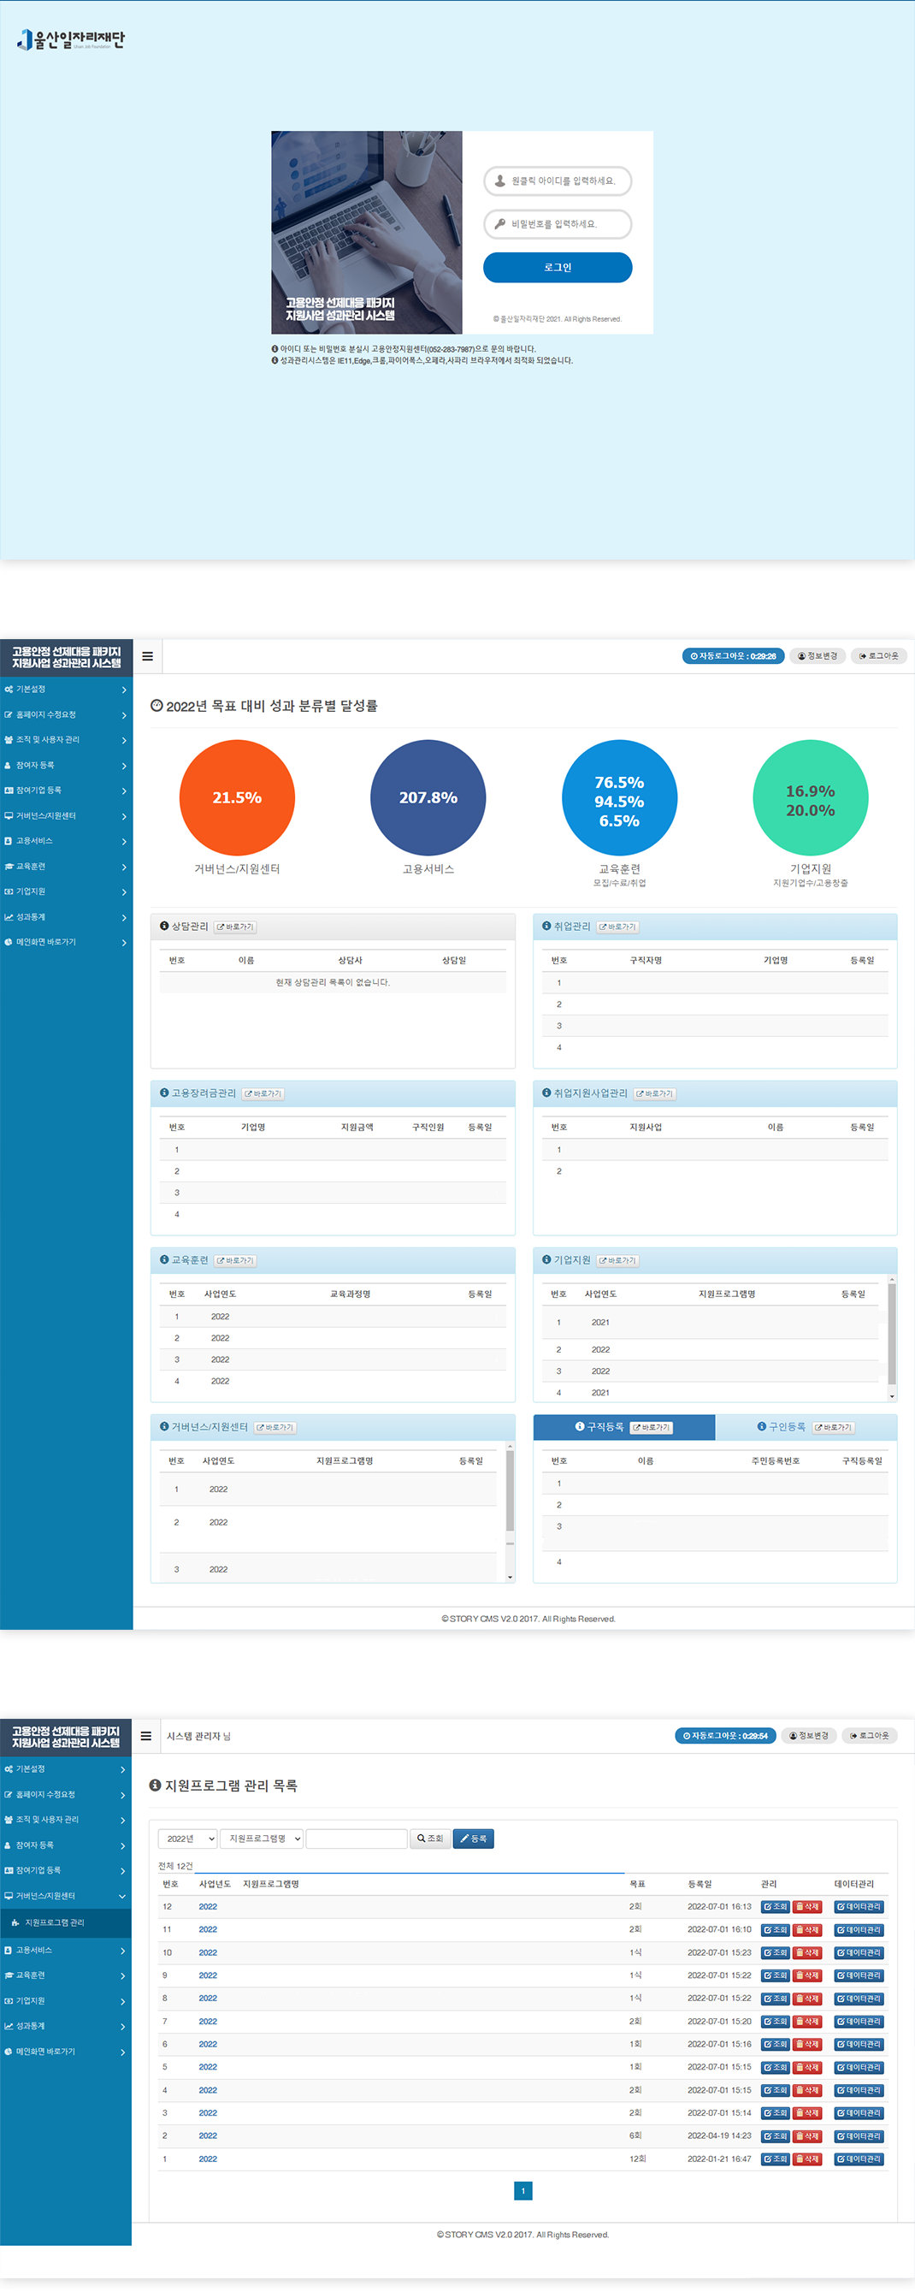Open 바로가기 next to 취업지원사업관리
Image resolution: width=915 pixels, height=2292 pixels.
[x=654, y=1093]
